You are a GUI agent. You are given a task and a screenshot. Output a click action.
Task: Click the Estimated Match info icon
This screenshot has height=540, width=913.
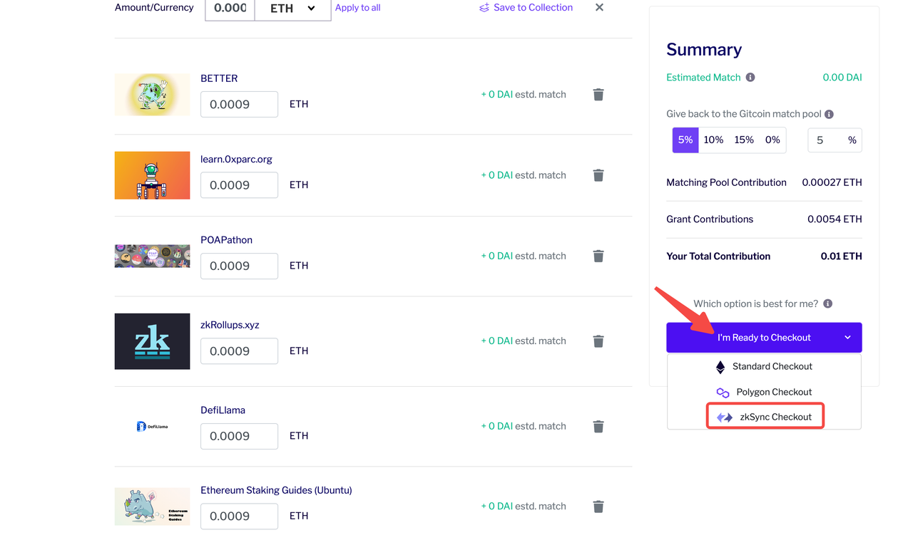[x=750, y=78]
